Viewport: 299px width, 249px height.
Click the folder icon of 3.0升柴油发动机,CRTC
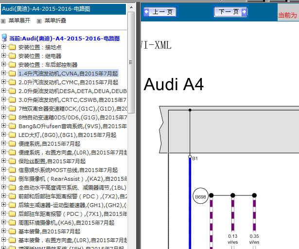(x=12, y=100)
